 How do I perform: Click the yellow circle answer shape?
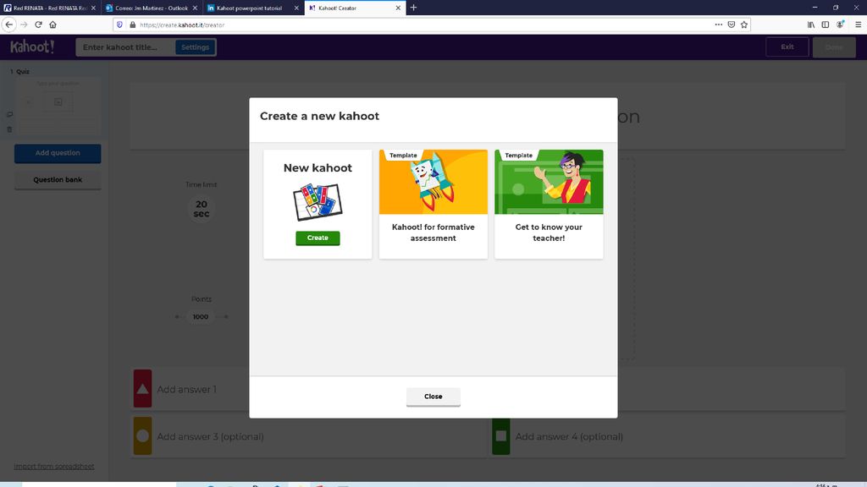[142, 436]
